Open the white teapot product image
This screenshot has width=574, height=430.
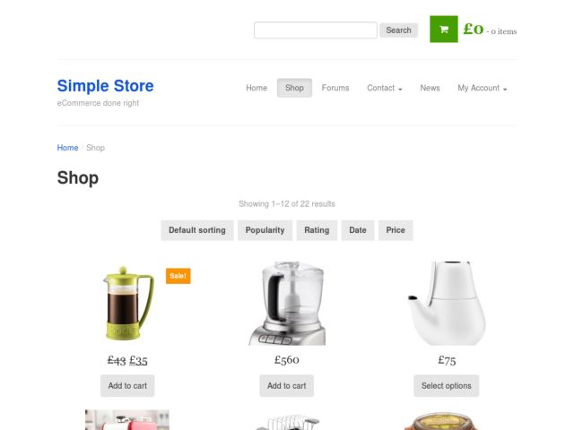447,303
